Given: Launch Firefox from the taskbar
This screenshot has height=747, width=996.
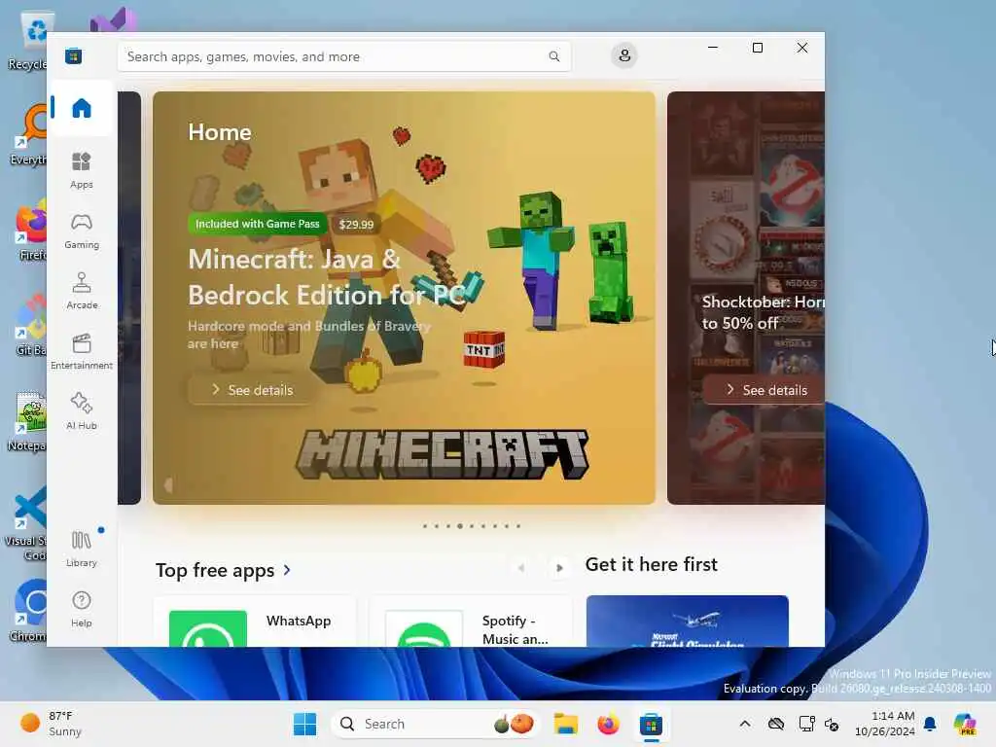Looking at the screenshot, I should tap(608, 724).
